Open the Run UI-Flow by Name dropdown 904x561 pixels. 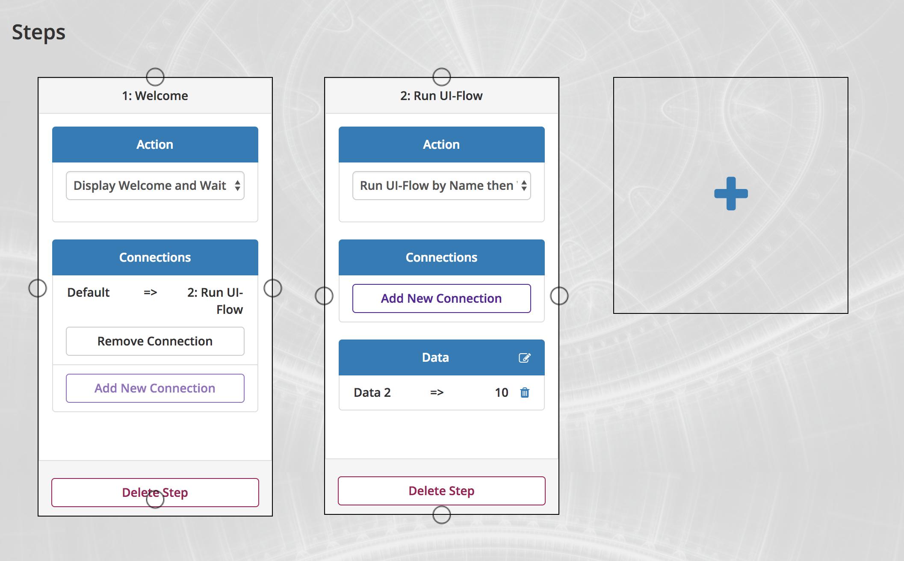(441, 186)
